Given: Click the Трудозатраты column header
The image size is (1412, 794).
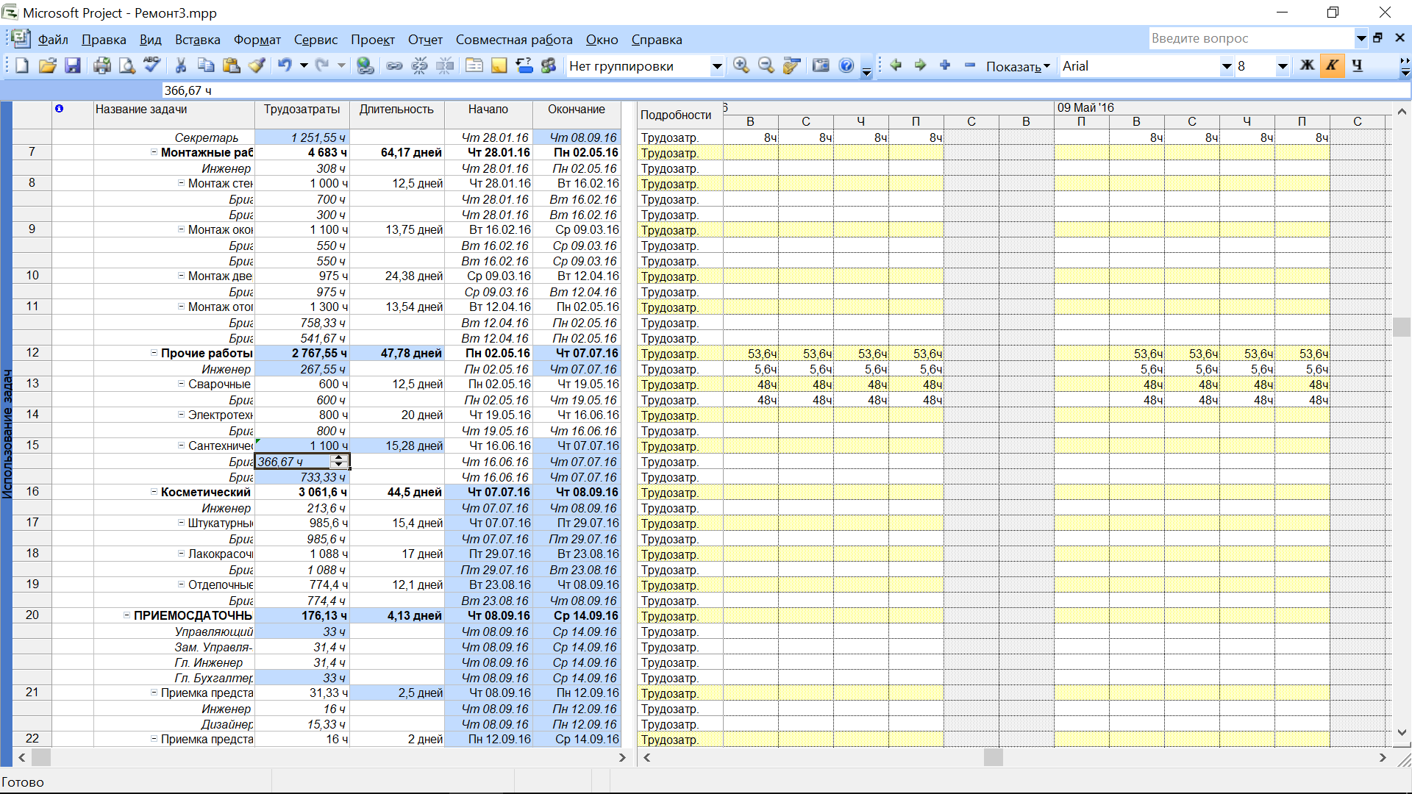Looking at the screenshot, I should coord(302,110).
